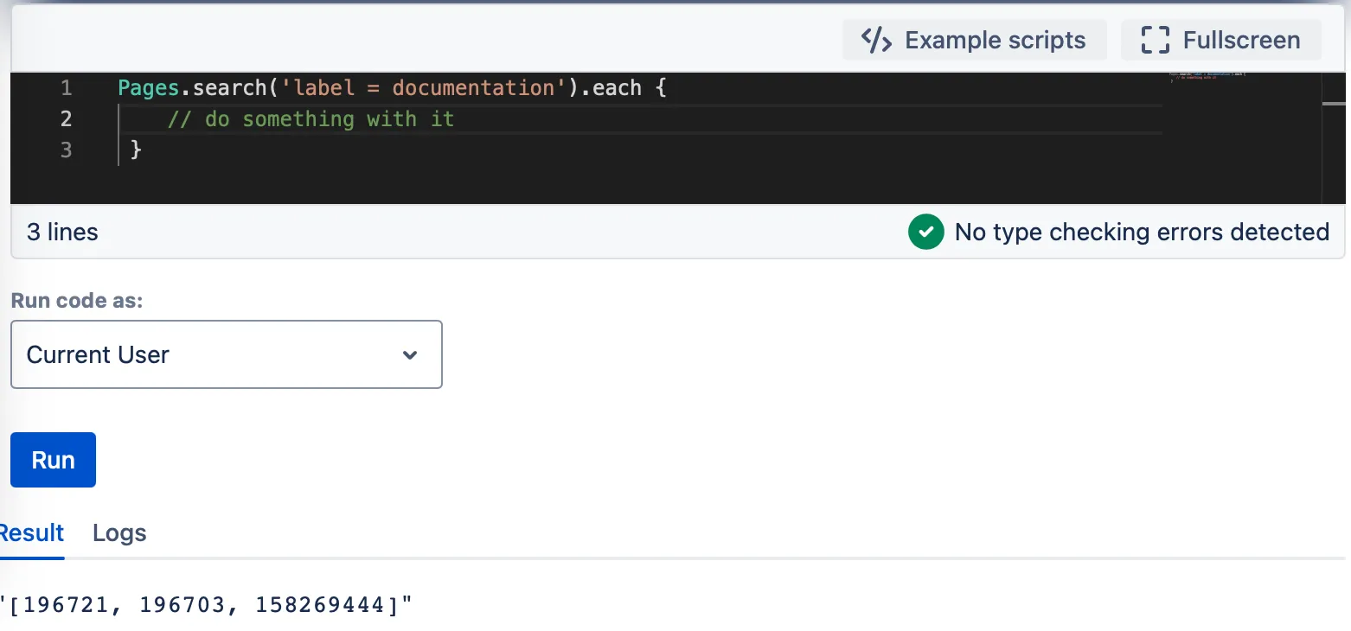Click the editor vertical scrollbar handle
Image resolution: width=1351 pixels, height=631 pixels.
(x=1334, y=104)
